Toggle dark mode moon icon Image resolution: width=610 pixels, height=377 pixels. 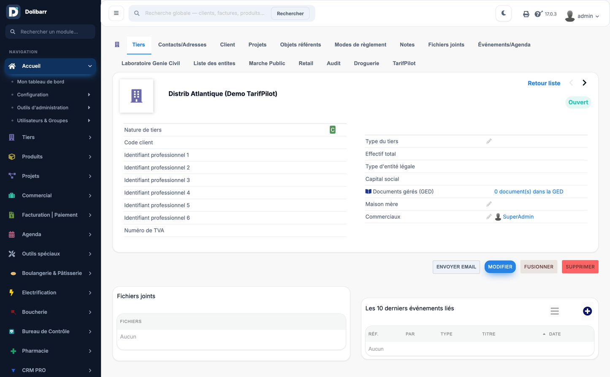(x=504, y=13)
